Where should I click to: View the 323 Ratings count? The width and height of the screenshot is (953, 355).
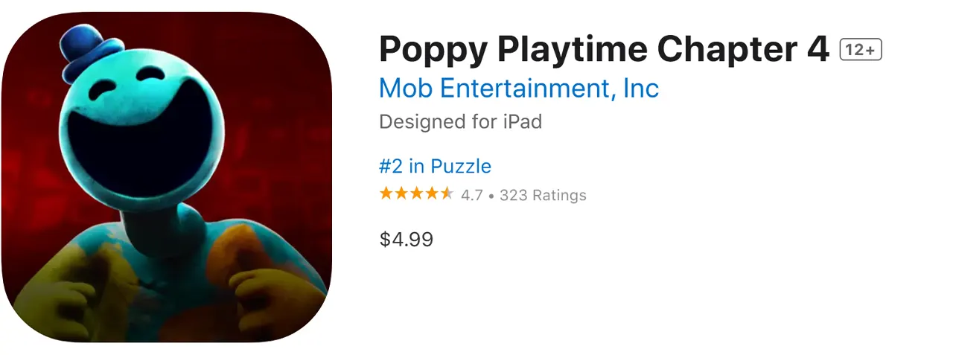coord(543,196)
